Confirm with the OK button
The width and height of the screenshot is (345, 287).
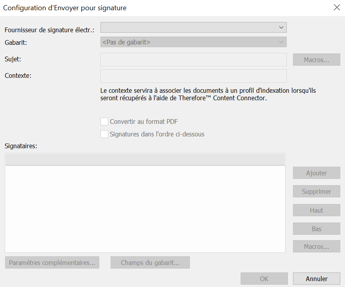click(x=264, y=279)
